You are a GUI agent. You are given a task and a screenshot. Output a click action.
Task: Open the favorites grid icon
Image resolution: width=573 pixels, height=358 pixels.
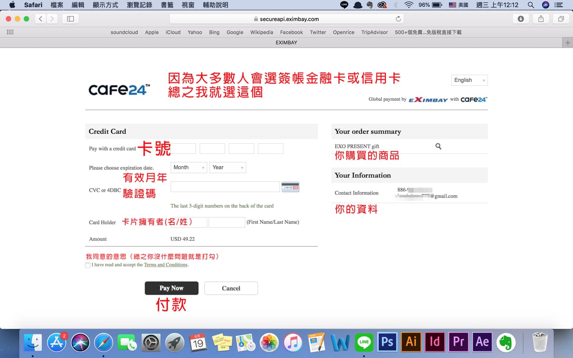point(10,32)
